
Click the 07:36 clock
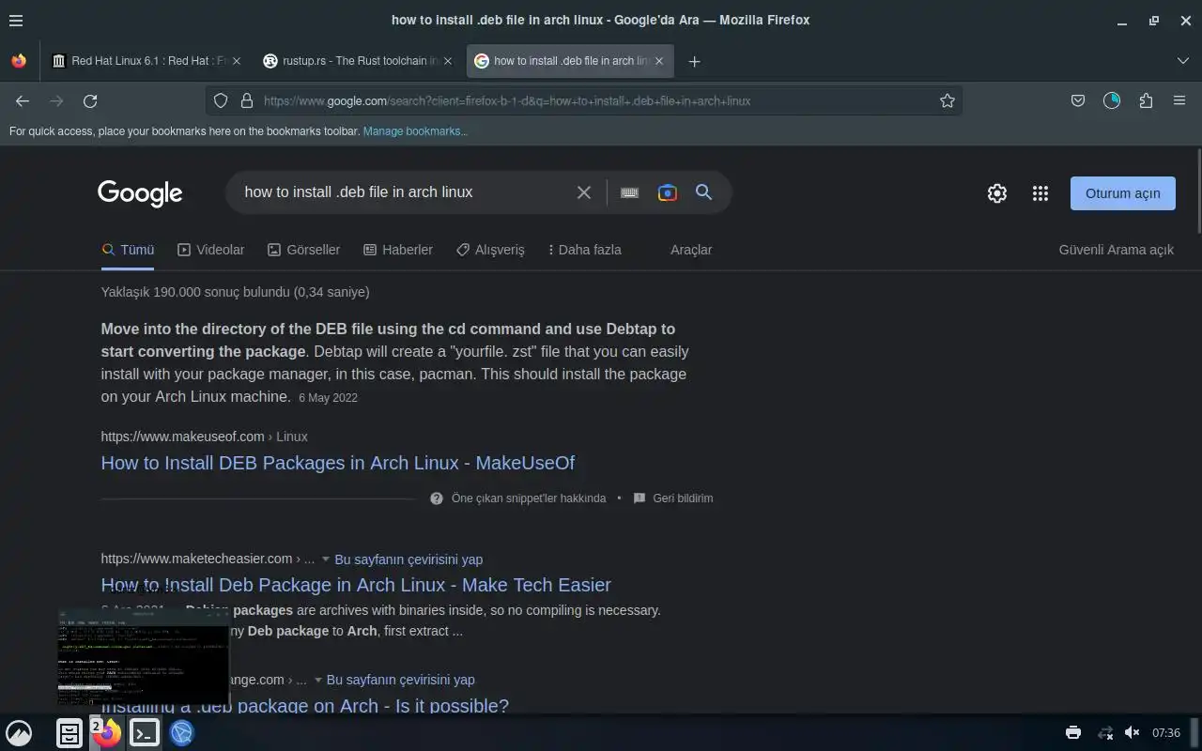click(1166, 733)
